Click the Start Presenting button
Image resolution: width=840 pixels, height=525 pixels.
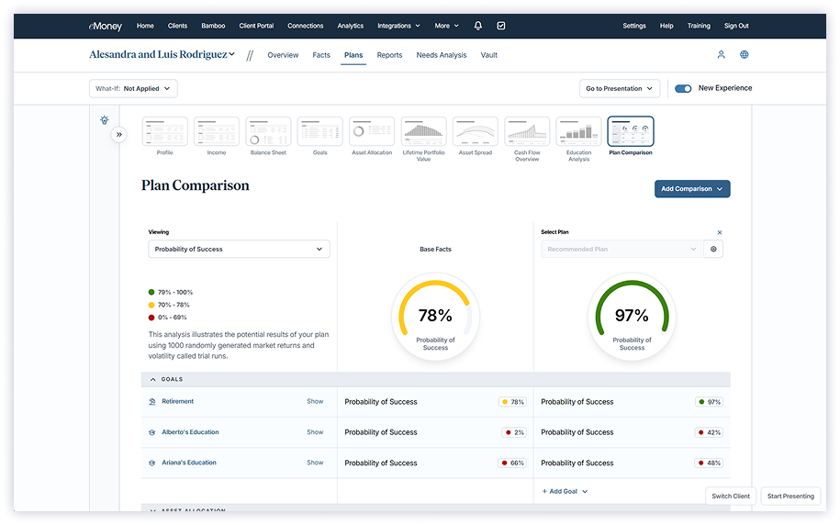coord(790,496)
